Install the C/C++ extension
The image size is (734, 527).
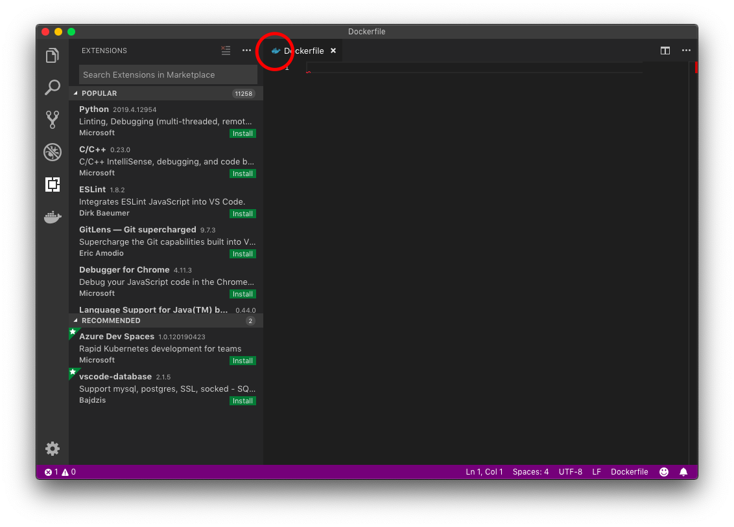click(x=243, y=174)
